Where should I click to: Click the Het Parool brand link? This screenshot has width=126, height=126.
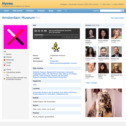click(x=54, y=74)
